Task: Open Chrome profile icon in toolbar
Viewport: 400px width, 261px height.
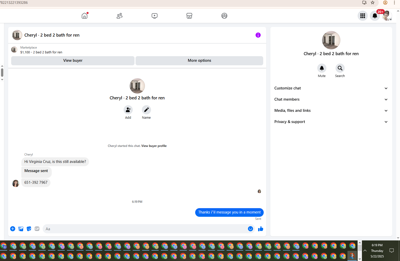Action: pos(385,3)
